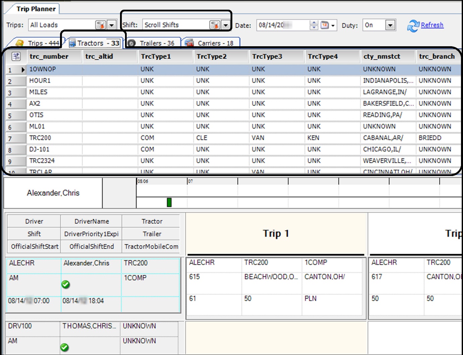The height and width of the screenshot is (355, 463).
Task: Expand the Trips All Loads dropdown
Action: [112, 25]
